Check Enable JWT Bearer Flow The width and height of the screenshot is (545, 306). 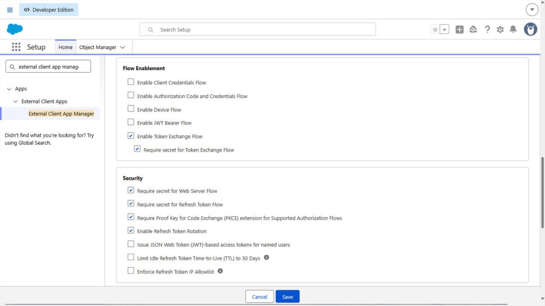[x=131, y=122]
